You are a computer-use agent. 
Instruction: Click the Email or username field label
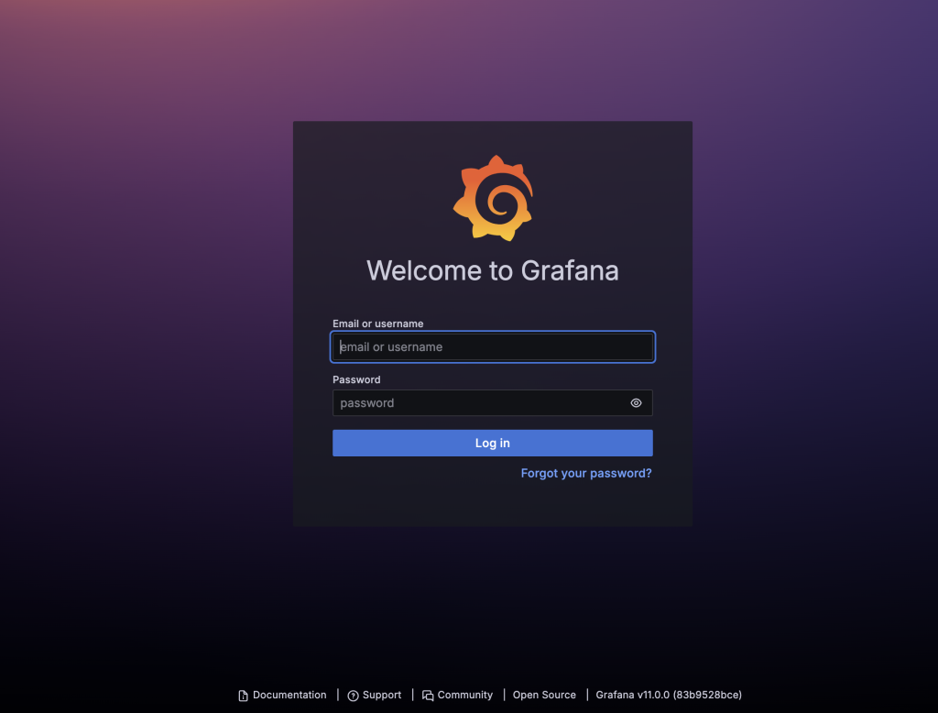(x=377, y=324)
